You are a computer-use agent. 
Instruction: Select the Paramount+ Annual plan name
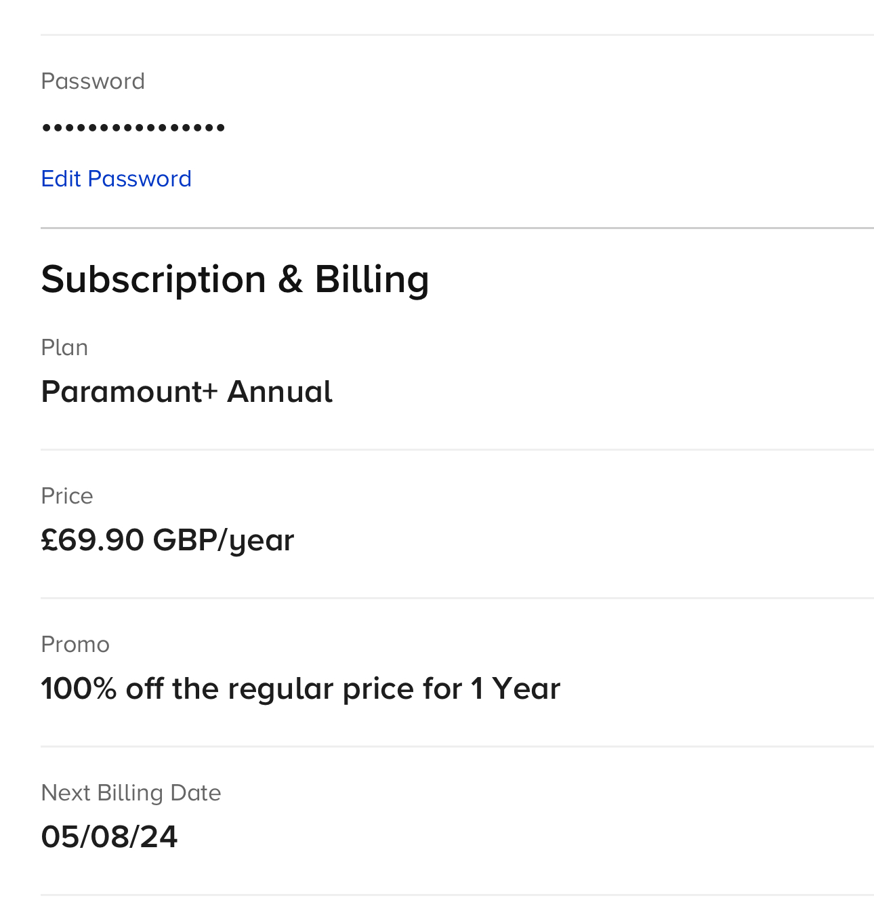click(x=186, y=392)
